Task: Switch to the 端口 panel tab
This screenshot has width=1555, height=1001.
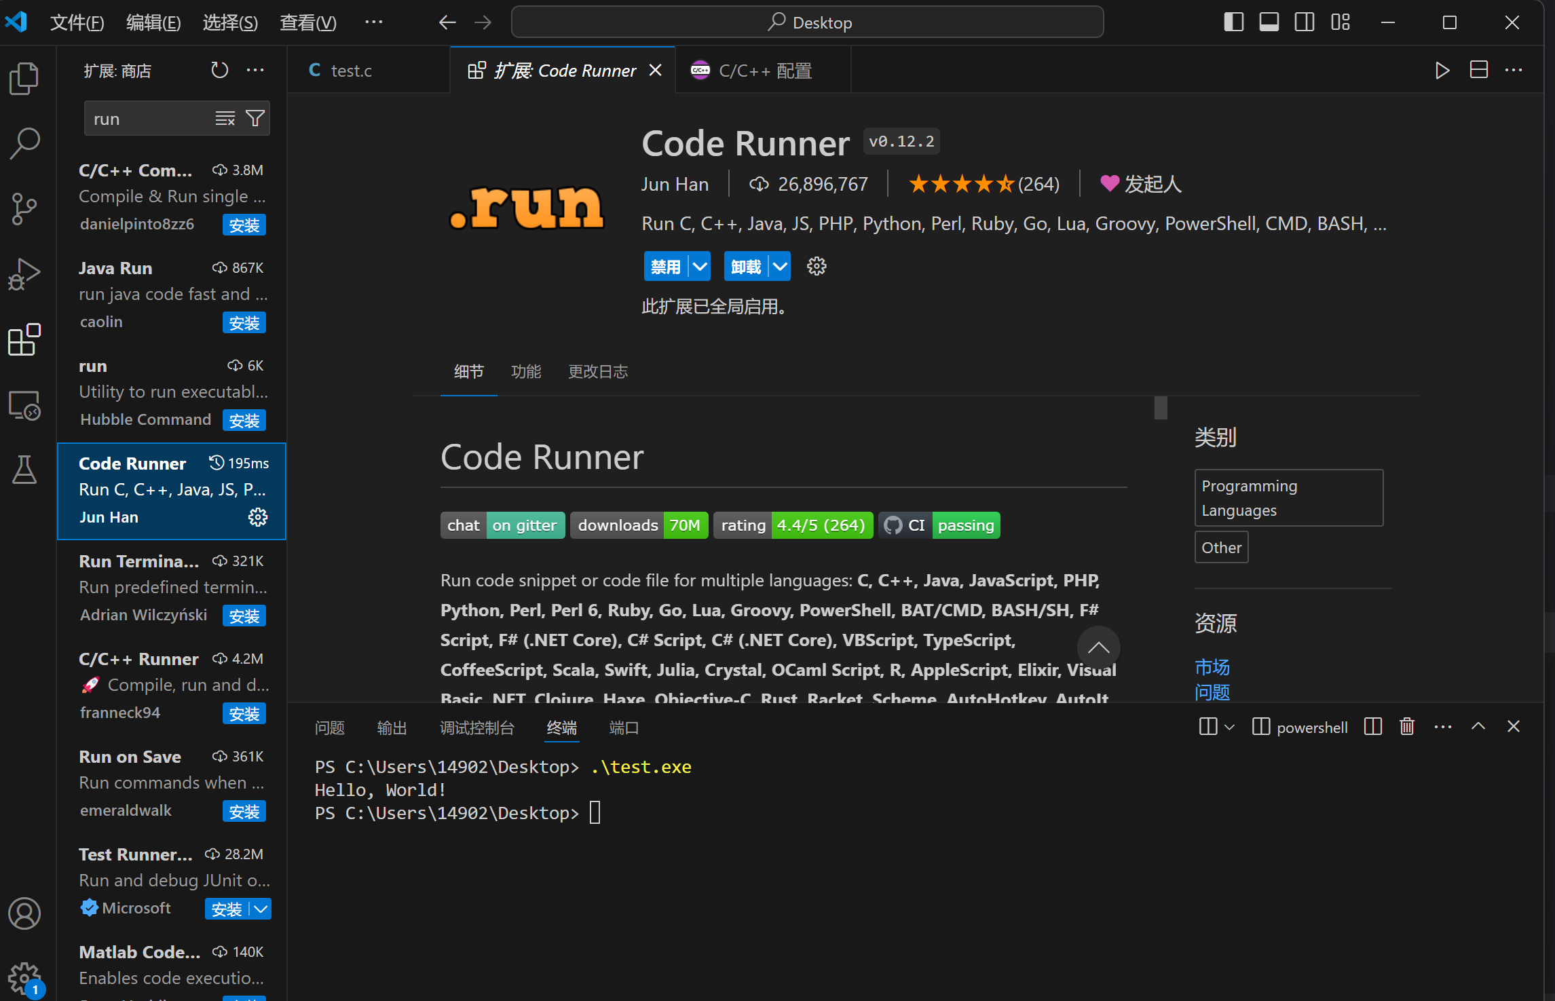Action: 624,728
